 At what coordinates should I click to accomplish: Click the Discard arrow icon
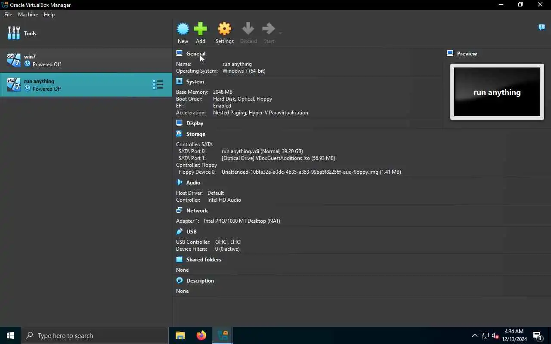[x=248, y=29]
